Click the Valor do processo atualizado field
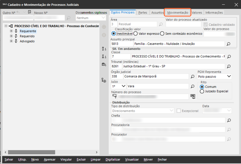 coord(183,24)
